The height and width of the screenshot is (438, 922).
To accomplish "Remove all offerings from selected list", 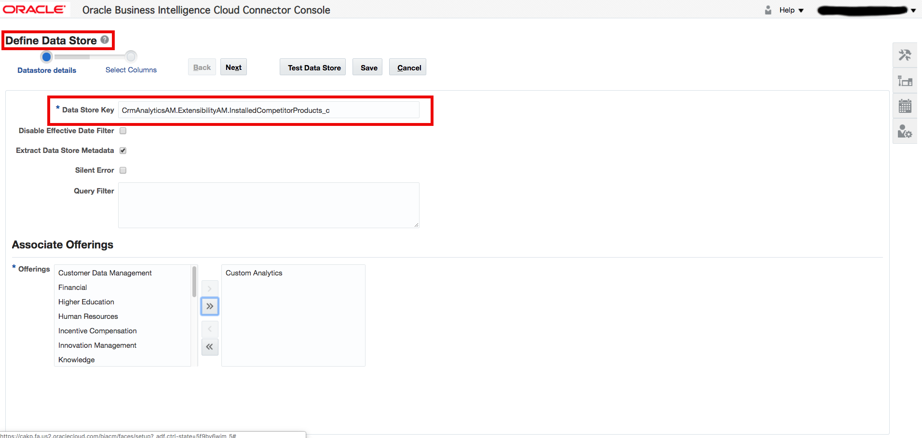I will click(x=210, y=347).
